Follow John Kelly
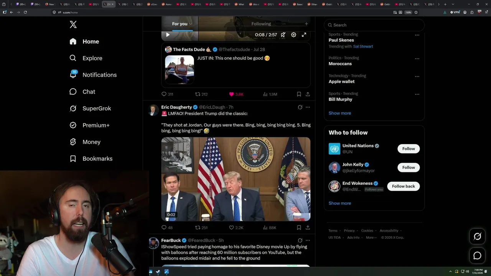 coord(409,168)
